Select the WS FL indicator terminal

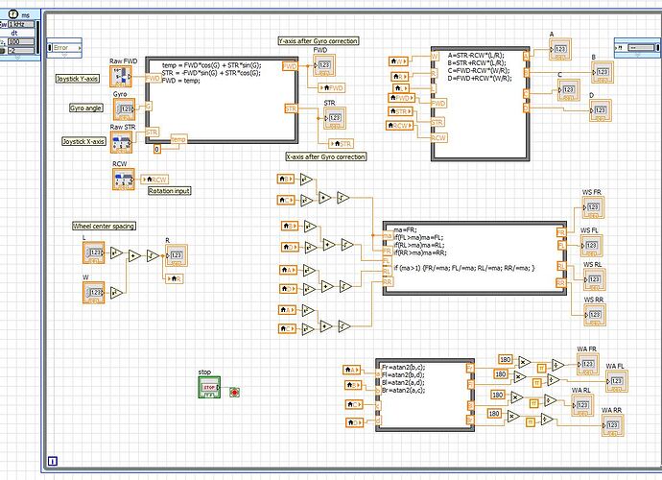(x=592, y=246)
